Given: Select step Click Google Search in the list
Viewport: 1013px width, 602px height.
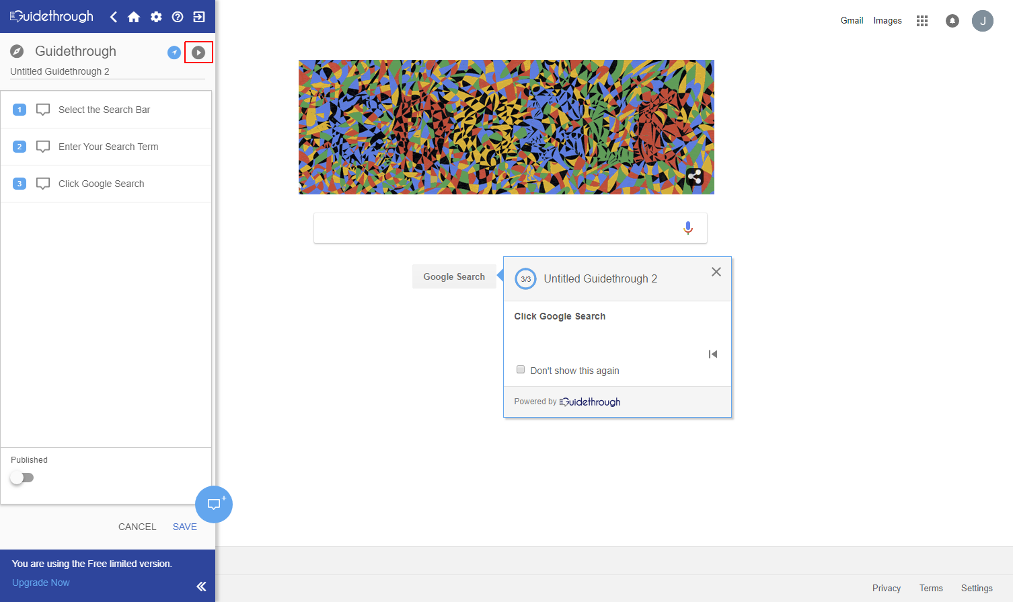Looking at the screenshot, I should pyautogui.click(x=106, y=184).
